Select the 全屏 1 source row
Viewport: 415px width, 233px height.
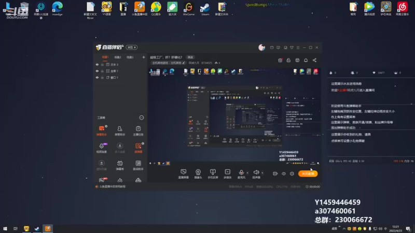click(x=120, y=71)
